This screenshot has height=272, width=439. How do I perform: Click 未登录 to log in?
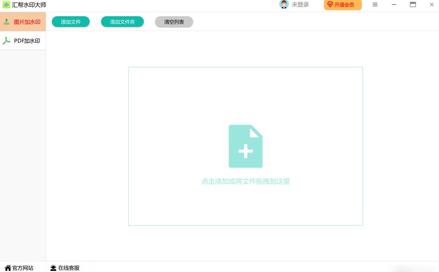(x=300, y=5)
